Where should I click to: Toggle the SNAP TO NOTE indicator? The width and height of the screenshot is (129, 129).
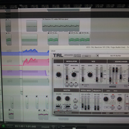point(83,85)
